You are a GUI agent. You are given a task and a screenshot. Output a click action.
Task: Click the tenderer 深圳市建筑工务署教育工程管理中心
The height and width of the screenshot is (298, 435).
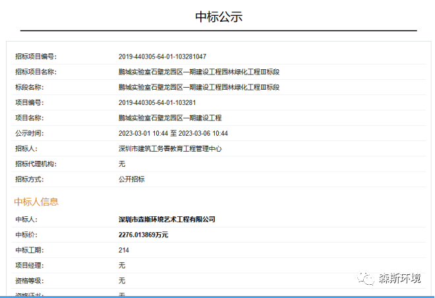pos(170,148)
